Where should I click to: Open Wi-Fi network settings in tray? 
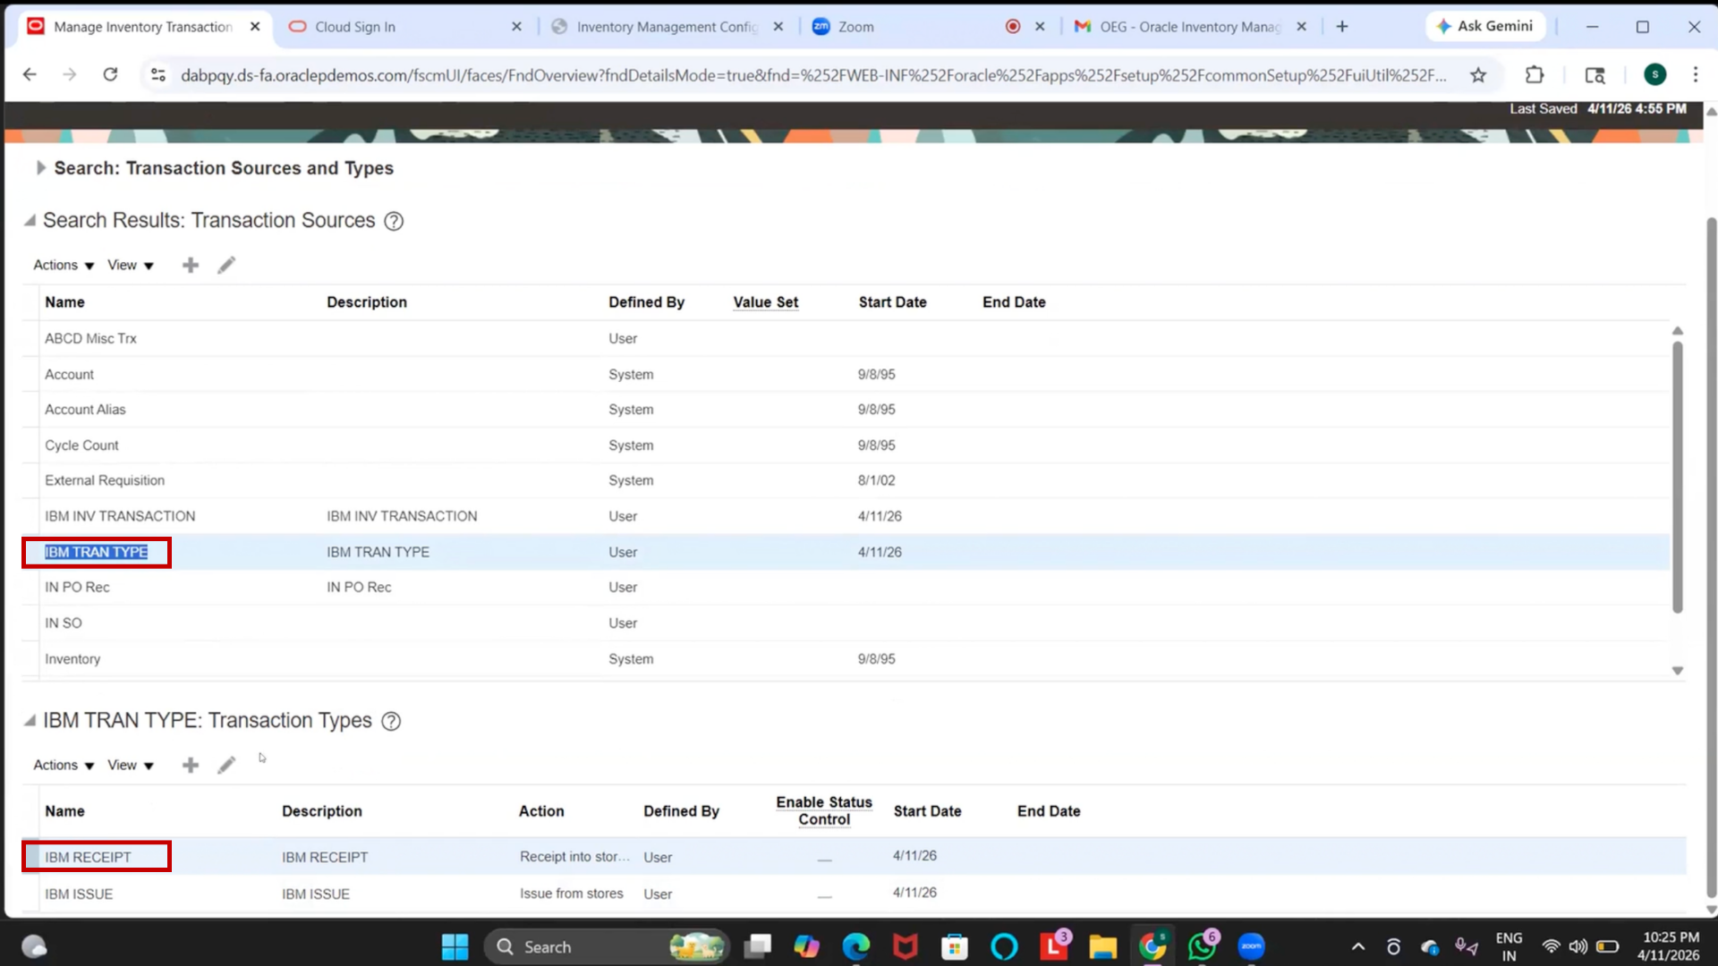[1551, 946]
